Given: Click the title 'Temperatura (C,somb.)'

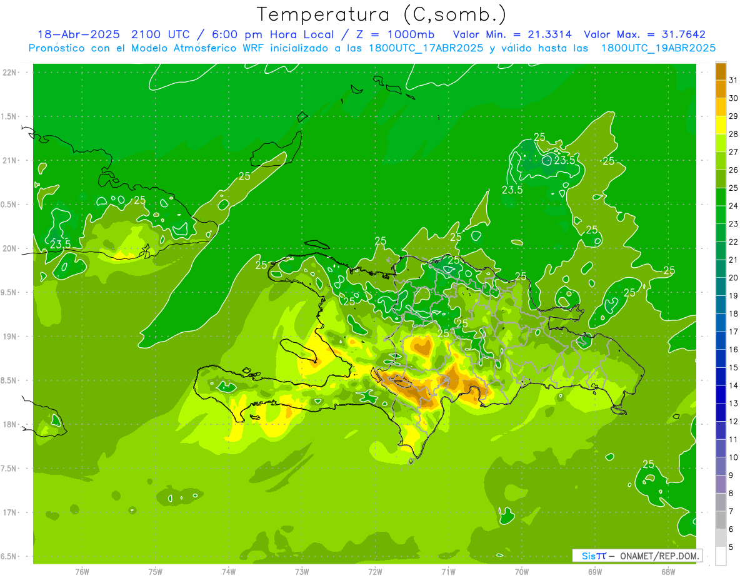Looking at the screenshot, I should tap(381, 15).
